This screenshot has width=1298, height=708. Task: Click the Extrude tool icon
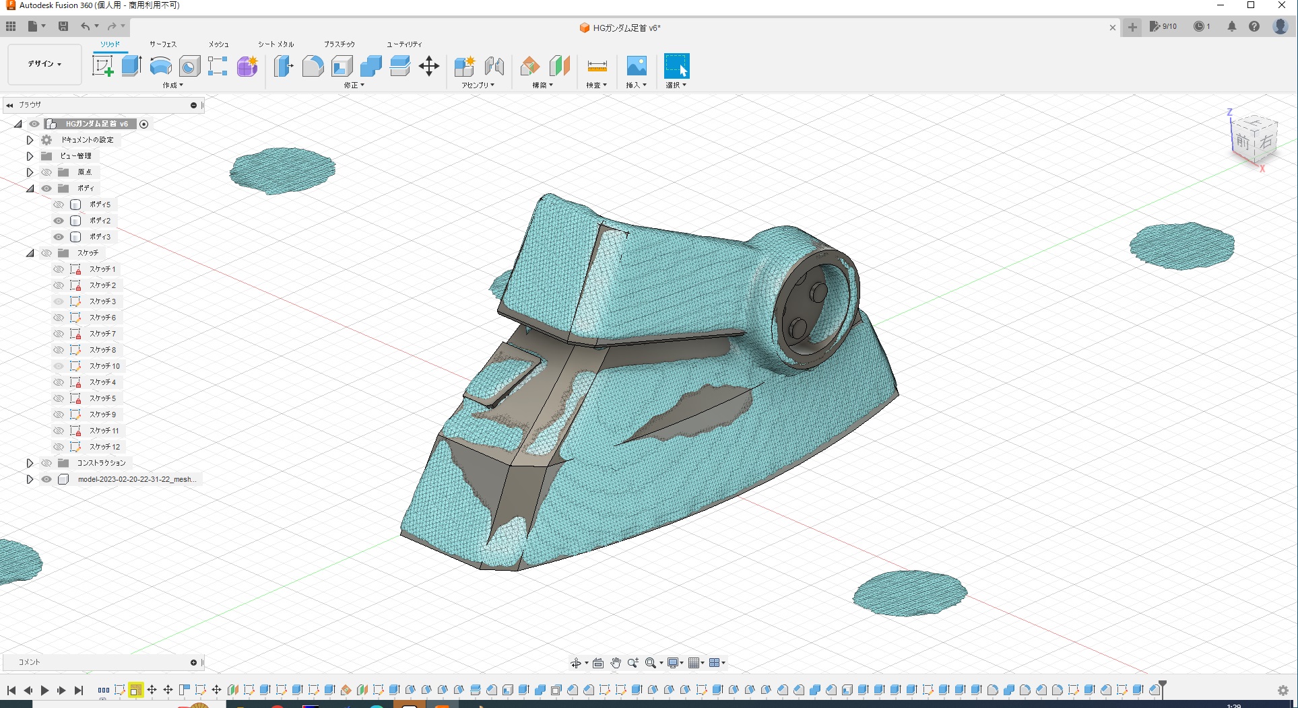pos(131,66)
